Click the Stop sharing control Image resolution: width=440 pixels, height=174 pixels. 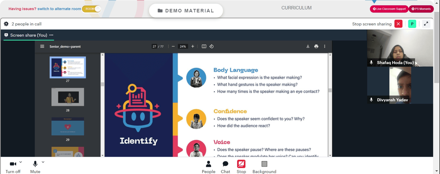click(x=241, y=167)
